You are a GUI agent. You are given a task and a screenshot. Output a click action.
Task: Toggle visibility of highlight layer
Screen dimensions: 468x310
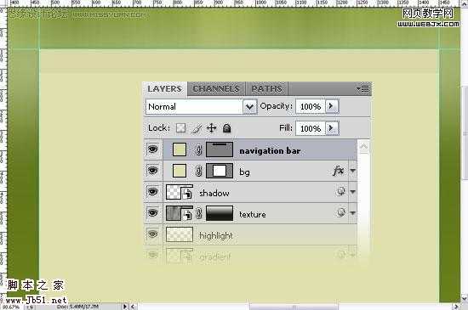(153, 234)
